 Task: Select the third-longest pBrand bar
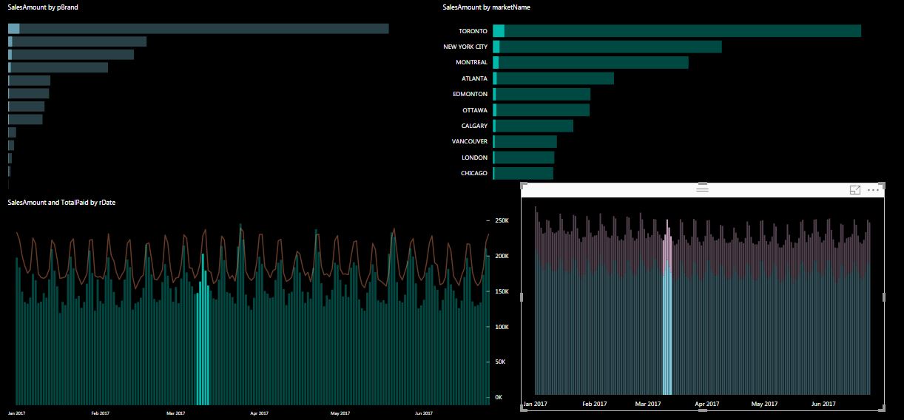pos(71,55)
